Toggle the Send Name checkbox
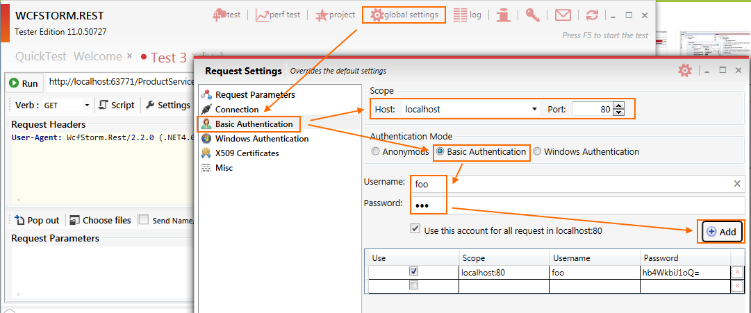The height and width of the screenshot is (313, 751). coord(144,220)
